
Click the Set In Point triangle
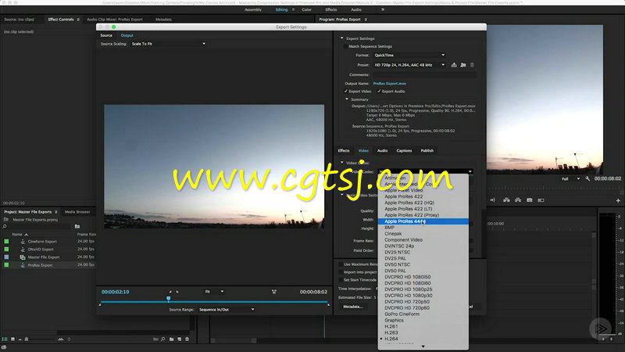click(170, 292)
